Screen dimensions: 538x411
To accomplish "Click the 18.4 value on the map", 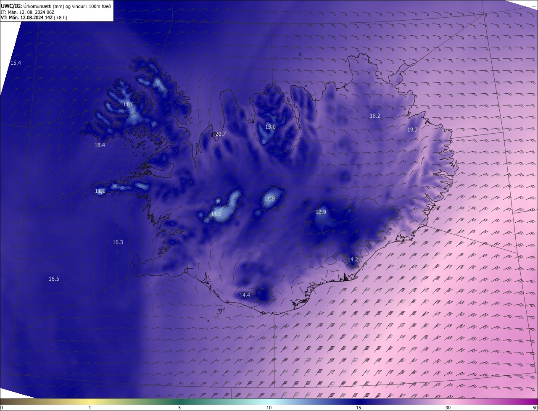I will [100, 145].
